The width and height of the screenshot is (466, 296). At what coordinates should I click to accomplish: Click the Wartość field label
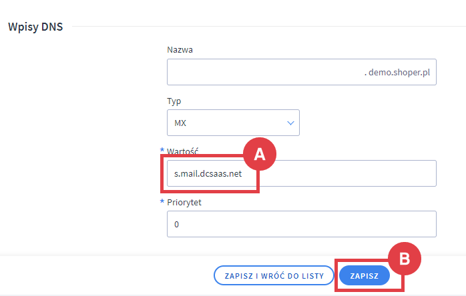(184, 151)
